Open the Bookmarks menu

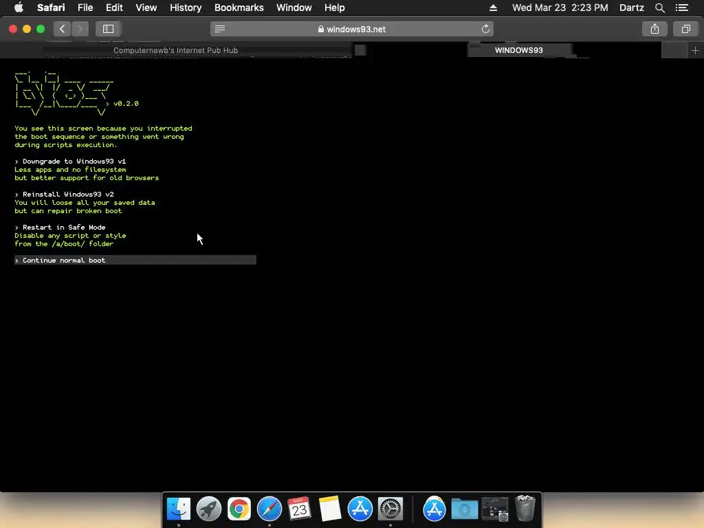[239, 8]
